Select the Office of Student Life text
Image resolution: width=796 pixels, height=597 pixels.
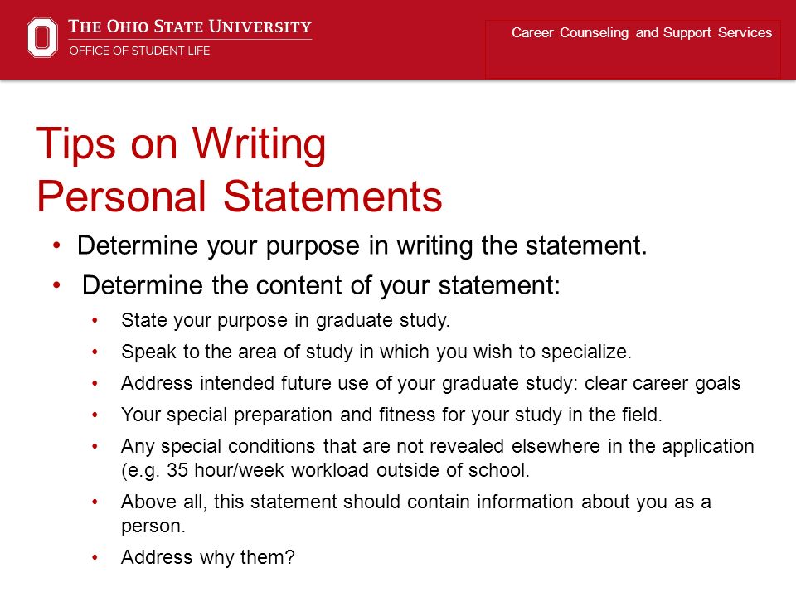pos(139,51)
